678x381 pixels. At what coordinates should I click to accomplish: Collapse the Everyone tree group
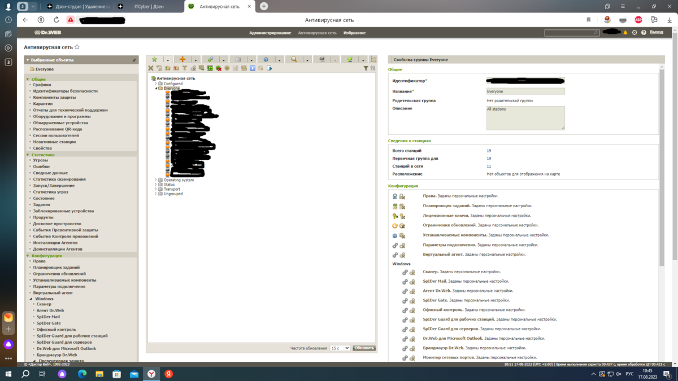[156, 89]
